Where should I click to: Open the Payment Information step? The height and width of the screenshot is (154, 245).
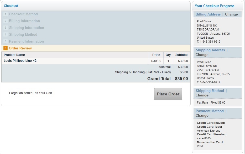26,42
